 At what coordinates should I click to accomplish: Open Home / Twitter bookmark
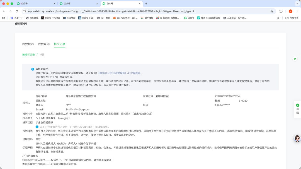coord(51,18)
